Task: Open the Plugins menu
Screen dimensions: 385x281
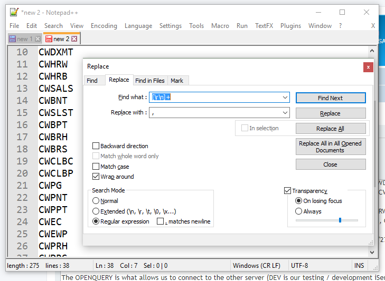Action: (x=290, y=26)
